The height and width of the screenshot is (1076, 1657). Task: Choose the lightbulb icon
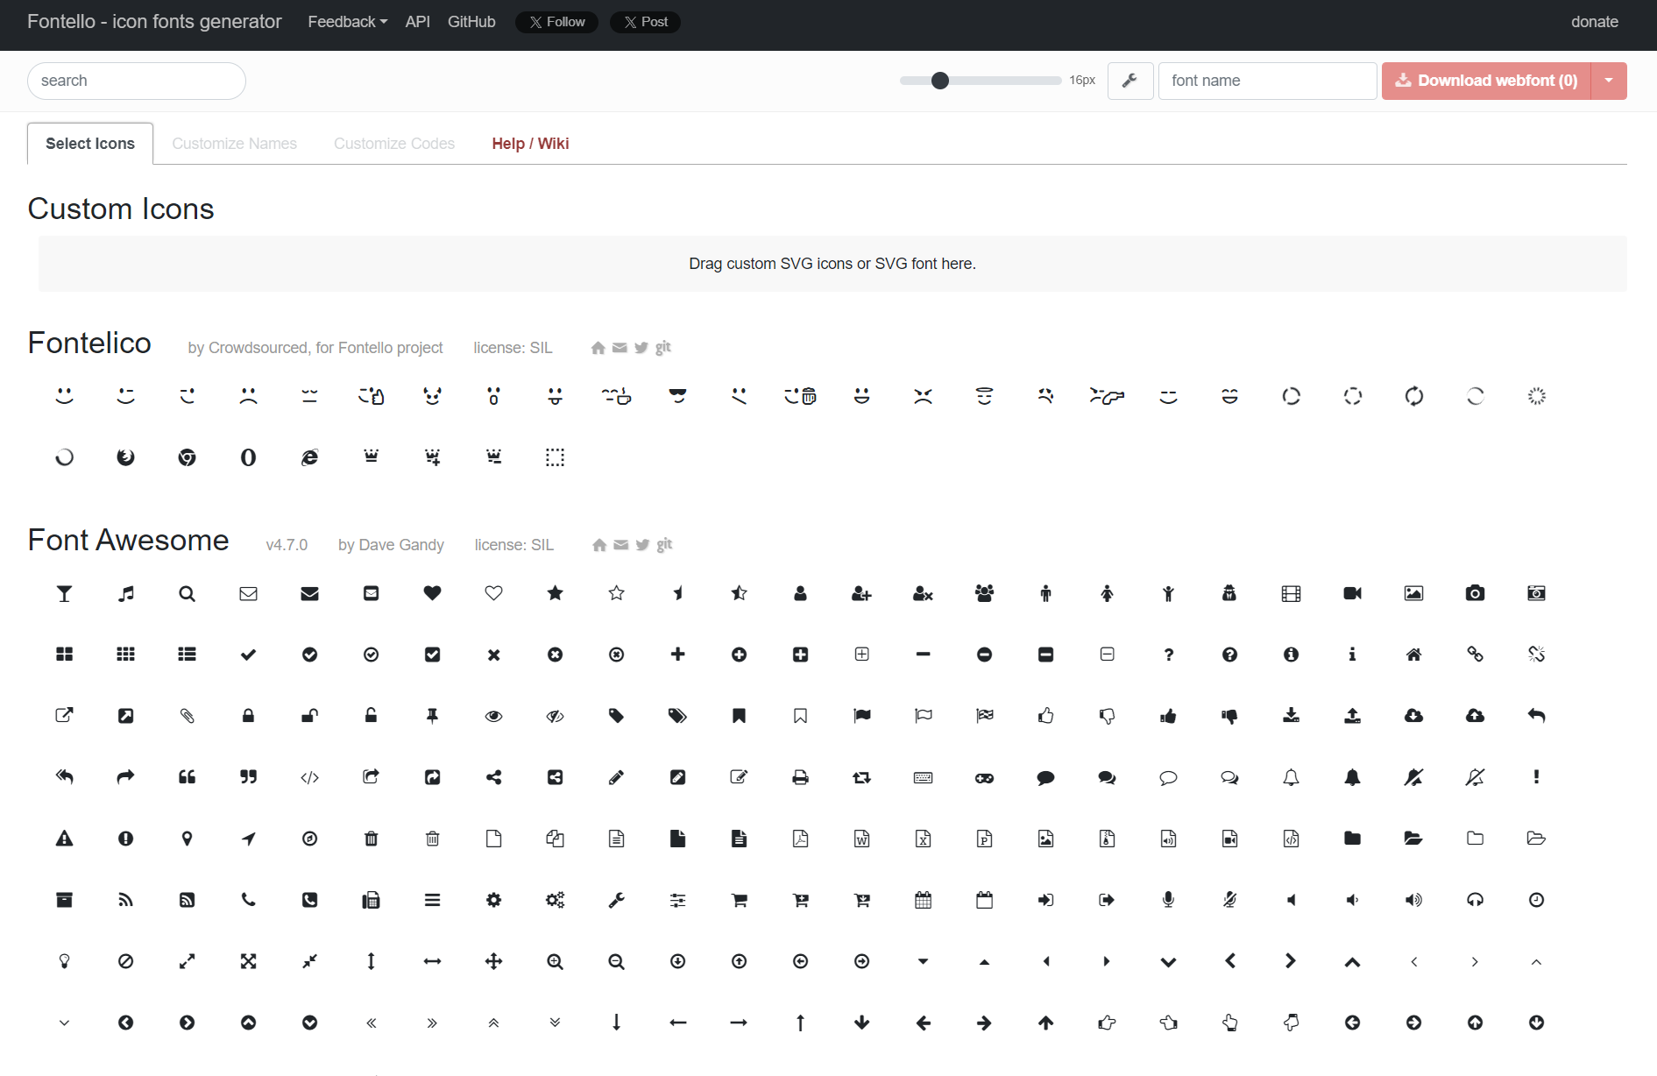pyautogui.click(x=65, y=961)
